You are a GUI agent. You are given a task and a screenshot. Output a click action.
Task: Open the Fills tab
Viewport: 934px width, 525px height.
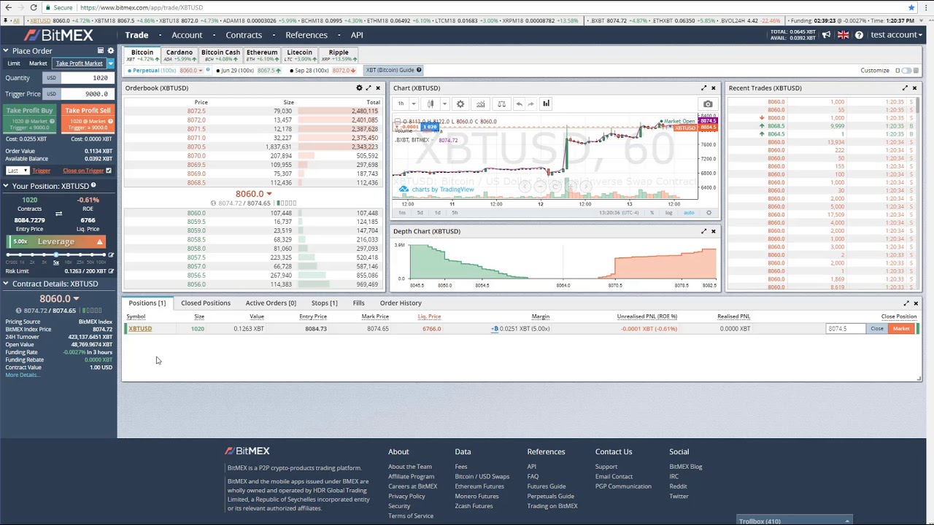(x=359, y=303)
